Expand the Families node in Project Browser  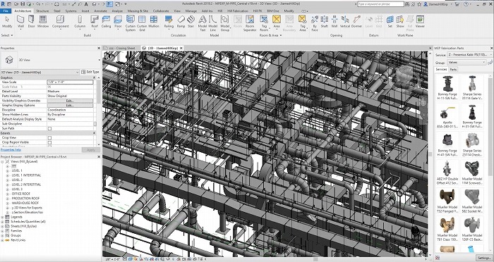pyautogui.click(x=3, y=231)
